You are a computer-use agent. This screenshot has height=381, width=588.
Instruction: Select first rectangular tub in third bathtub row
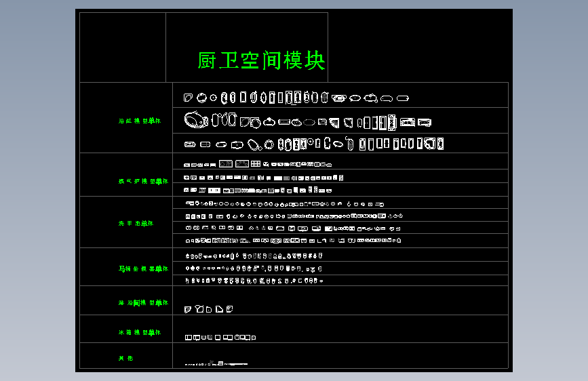coord(190,144)
